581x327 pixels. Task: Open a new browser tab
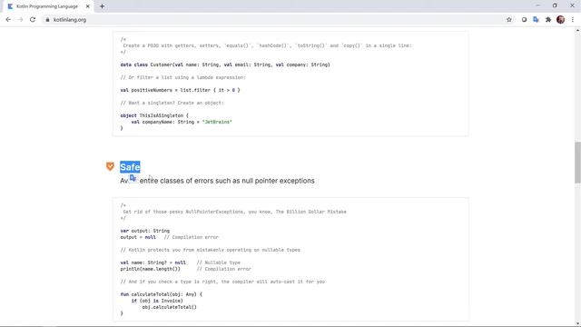click(102, 6)
